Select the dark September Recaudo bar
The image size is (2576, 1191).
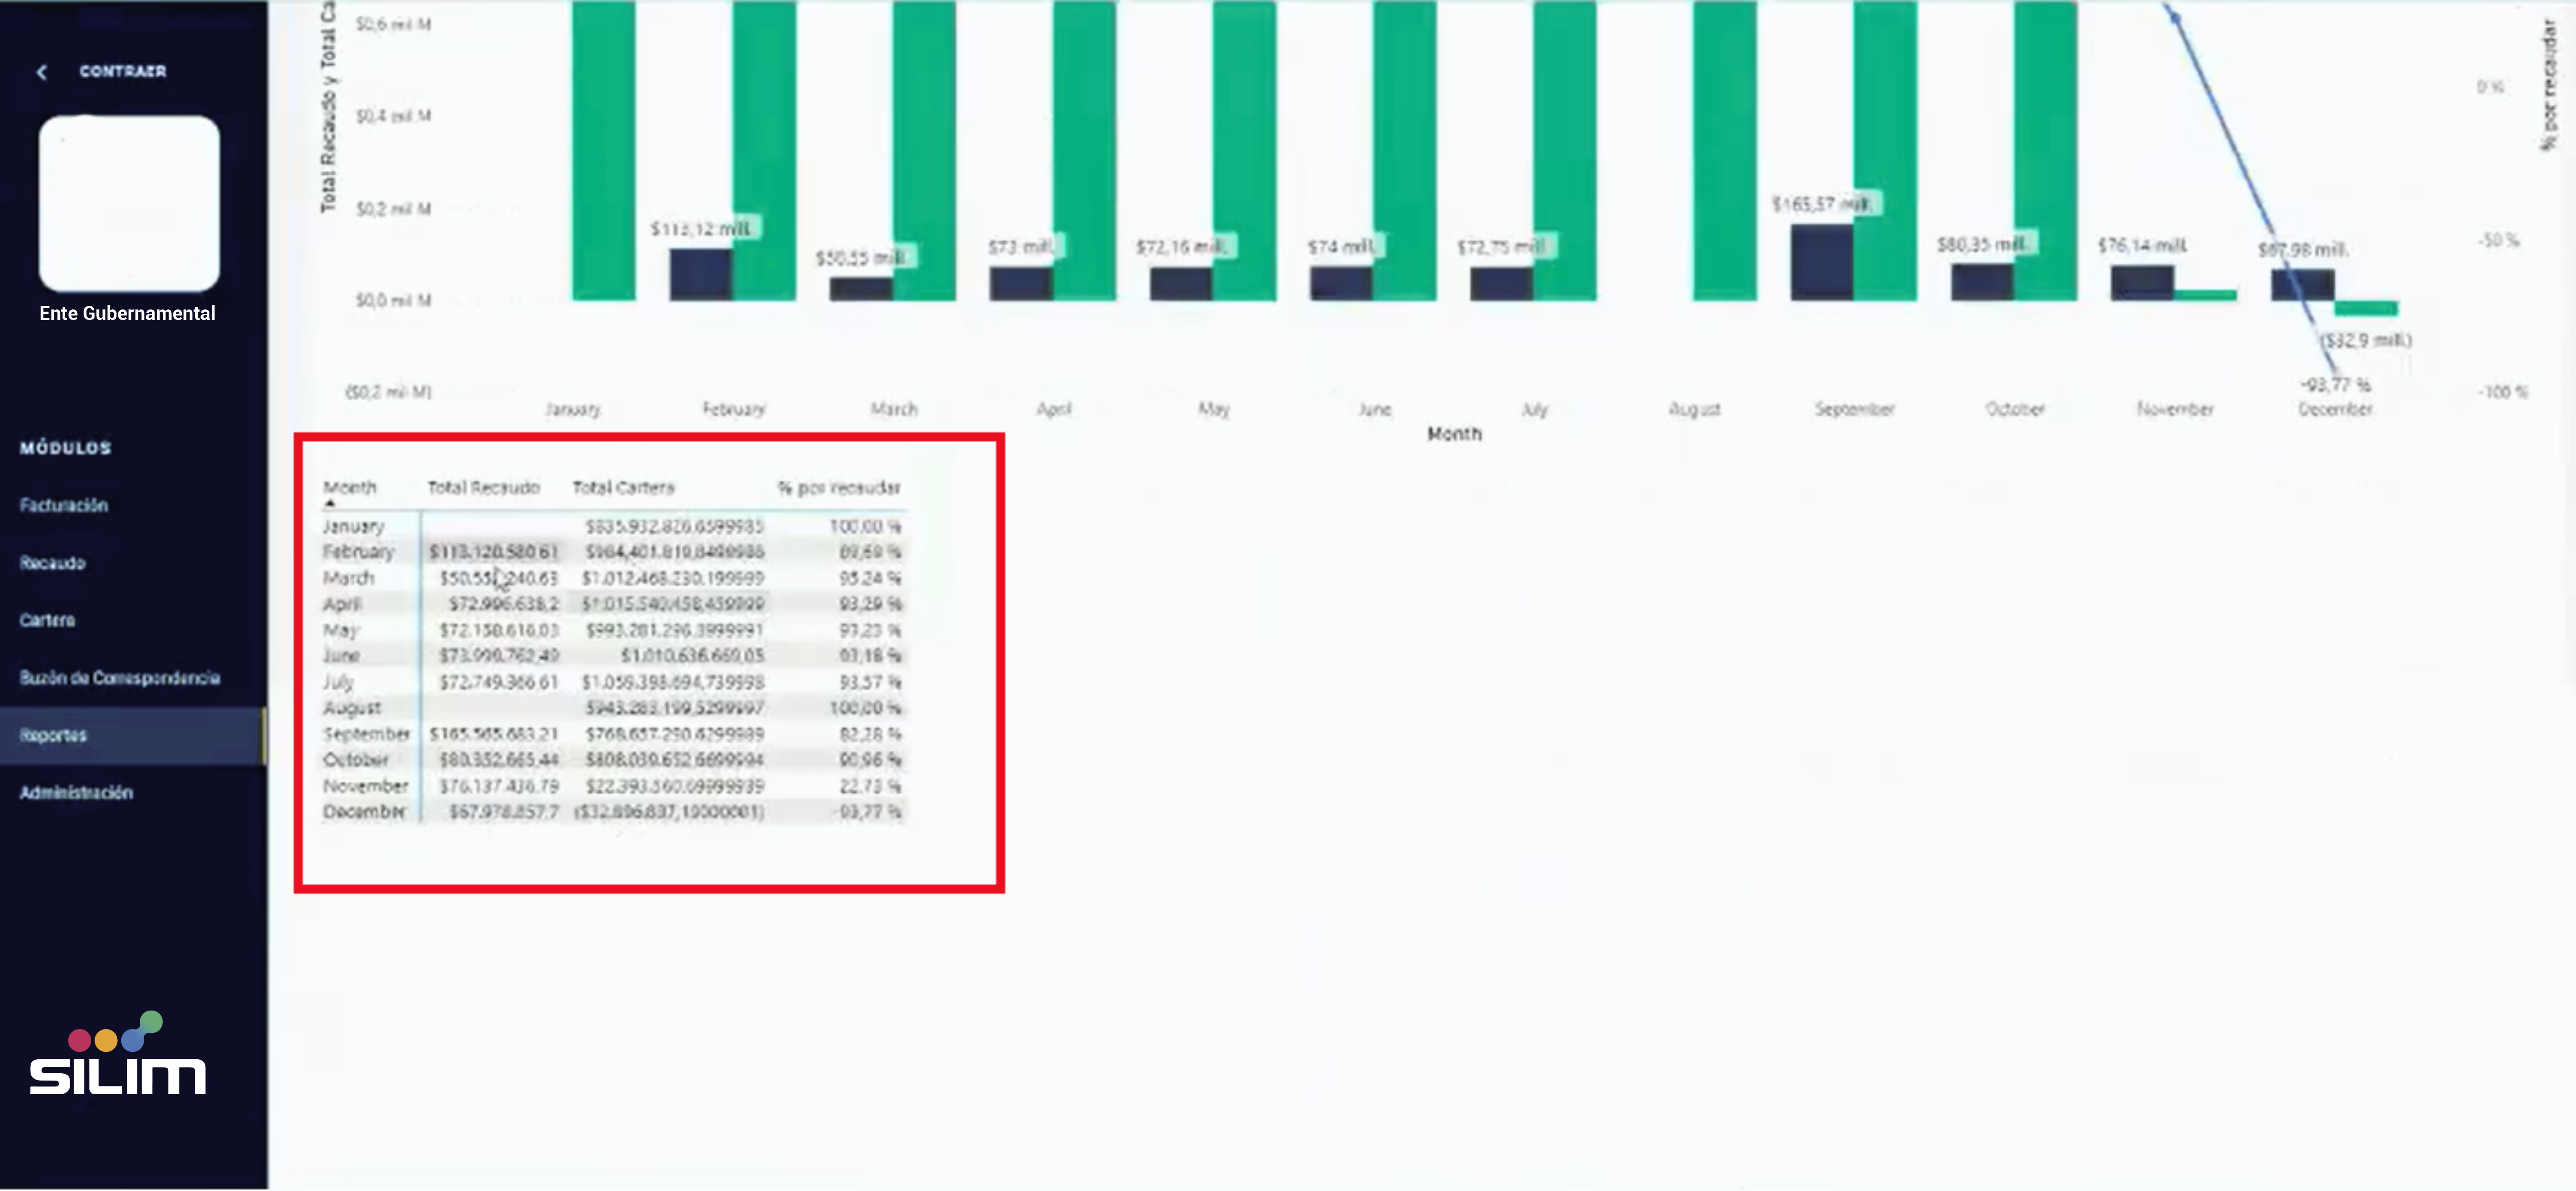pos(1821,262)
